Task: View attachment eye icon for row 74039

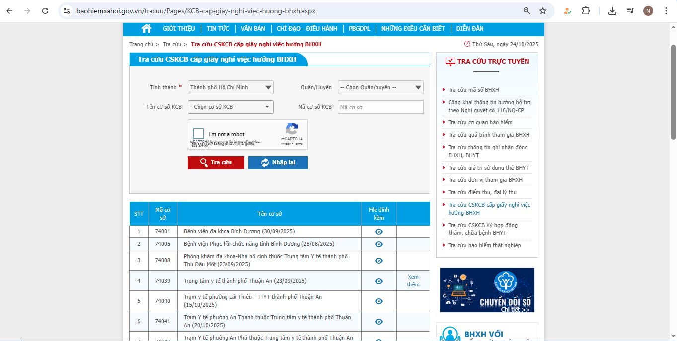Action: pyautogui.click(x=379, y=281)
